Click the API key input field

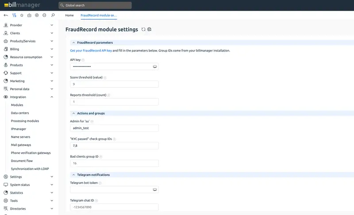114,66
